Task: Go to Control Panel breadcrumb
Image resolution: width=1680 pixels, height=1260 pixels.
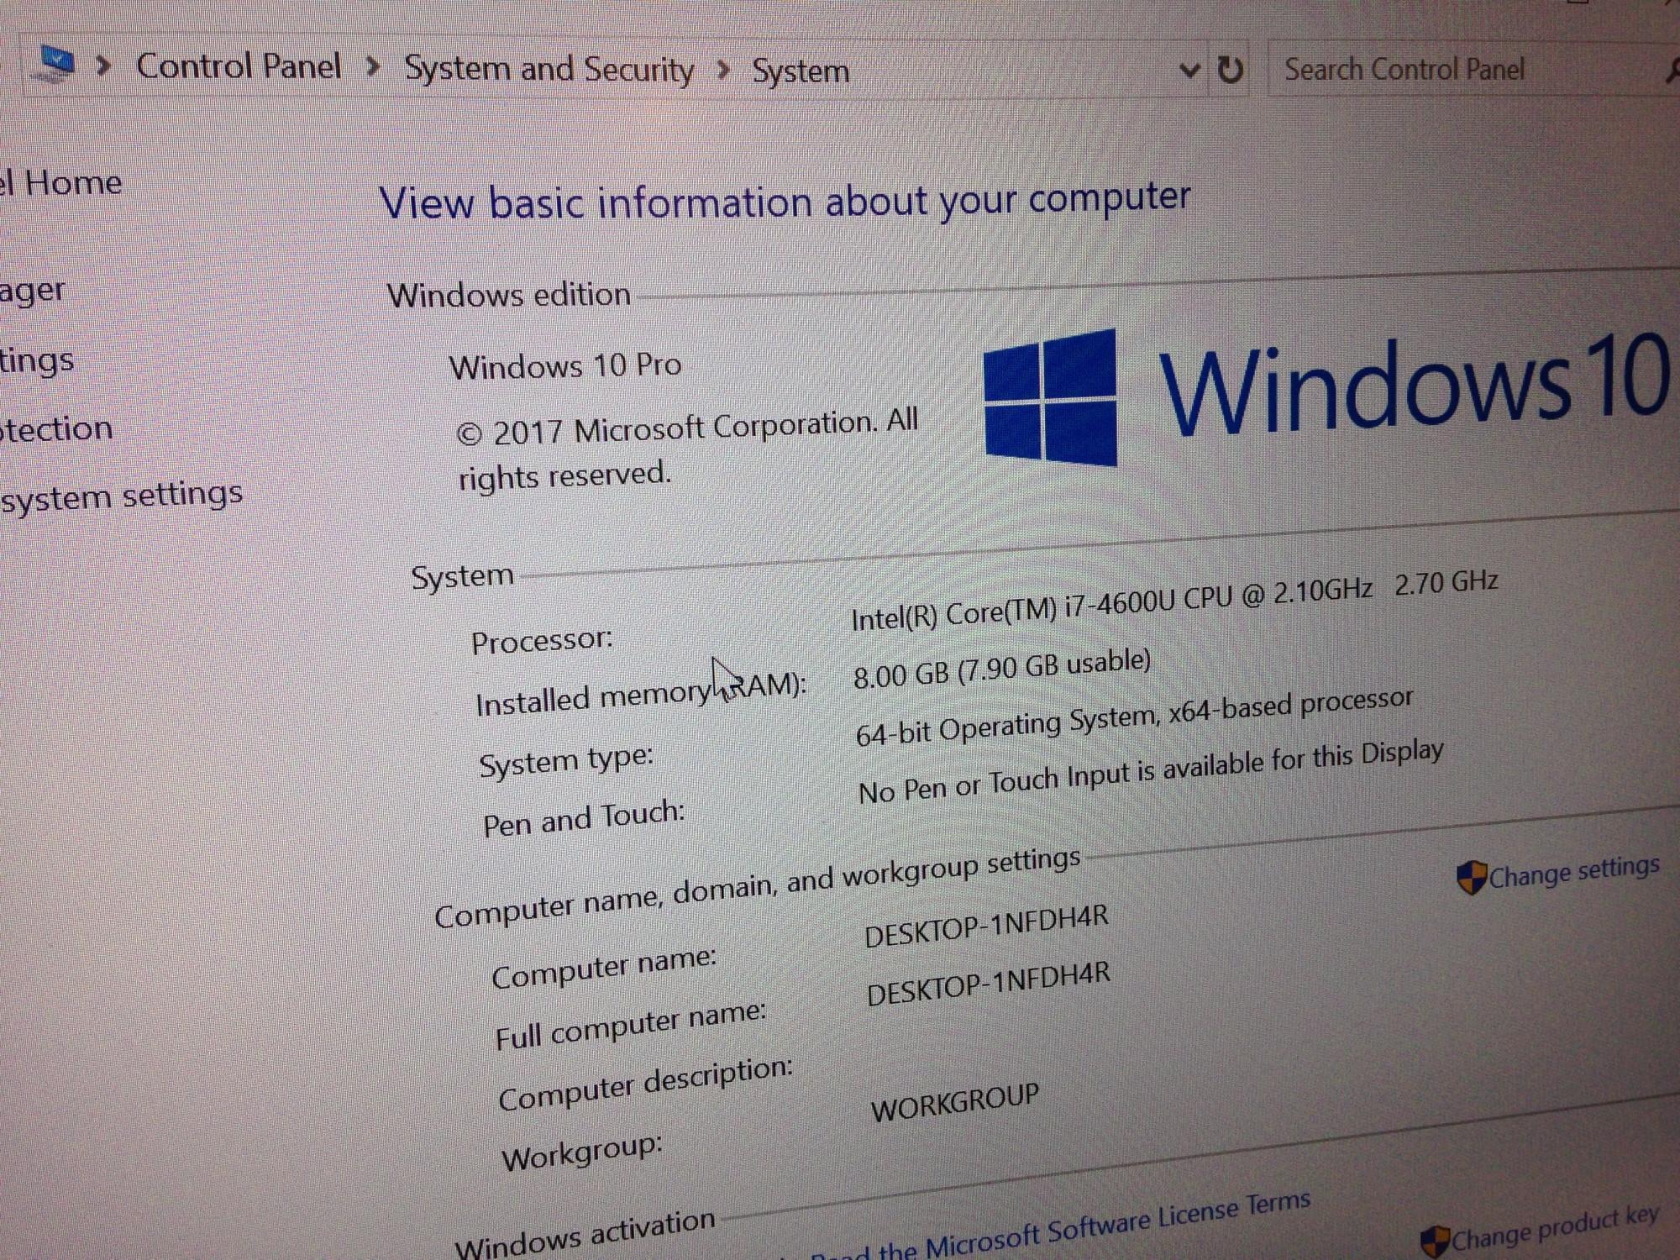Action: click(239, 66)
